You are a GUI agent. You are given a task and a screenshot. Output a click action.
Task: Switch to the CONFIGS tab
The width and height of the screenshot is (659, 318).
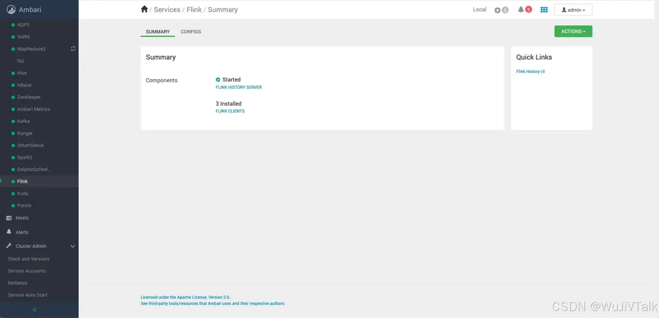(191, 32)
